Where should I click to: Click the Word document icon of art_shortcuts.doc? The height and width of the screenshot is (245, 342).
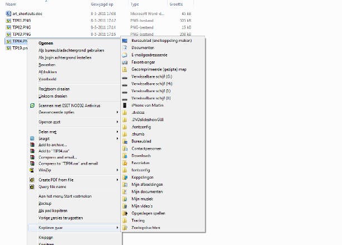coord(8,13)
